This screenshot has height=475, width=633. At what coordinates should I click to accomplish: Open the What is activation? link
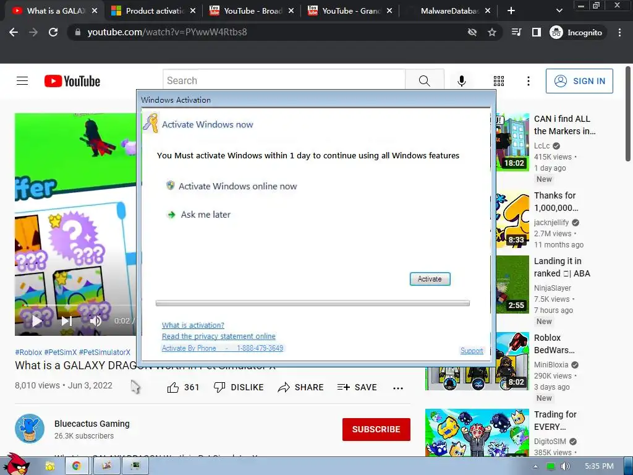coord(193,325)
